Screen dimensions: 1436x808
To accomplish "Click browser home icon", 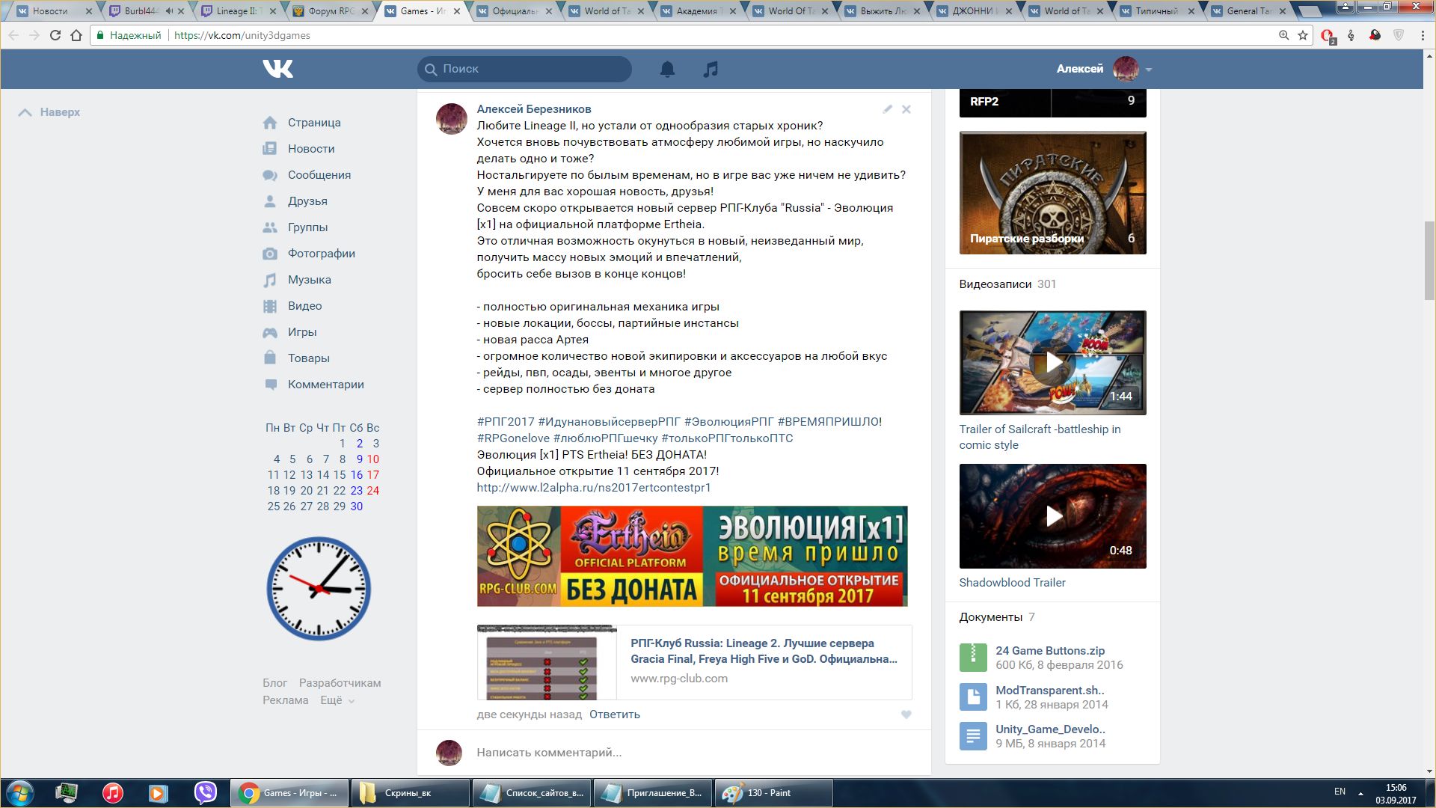I will [76, 35].
